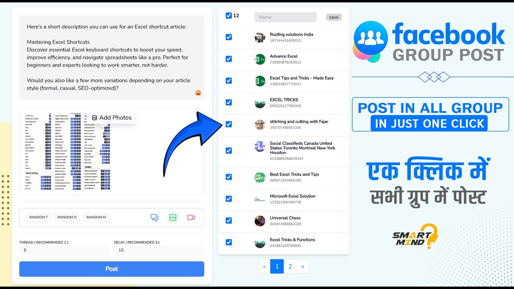514x289 pixels.
Task: Select the video post type icon
Action: (x=191, y=218)
